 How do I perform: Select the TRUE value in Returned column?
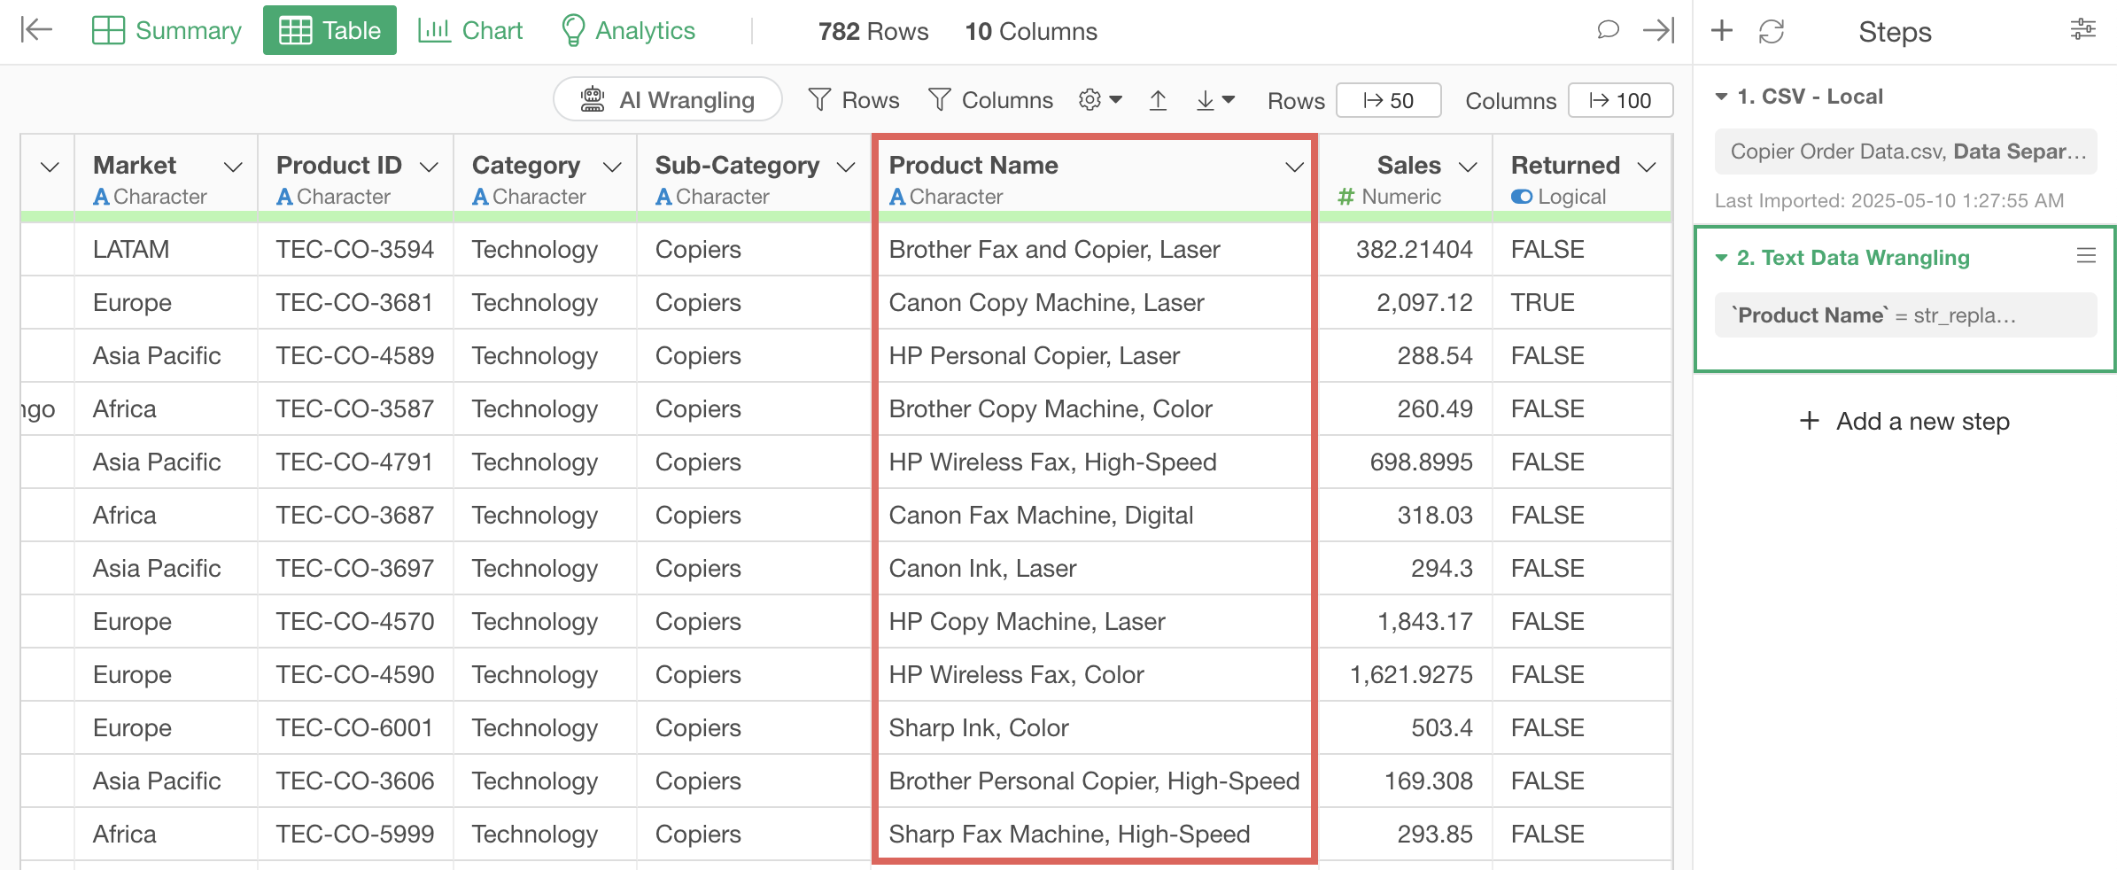click(x=1582, y=303)
